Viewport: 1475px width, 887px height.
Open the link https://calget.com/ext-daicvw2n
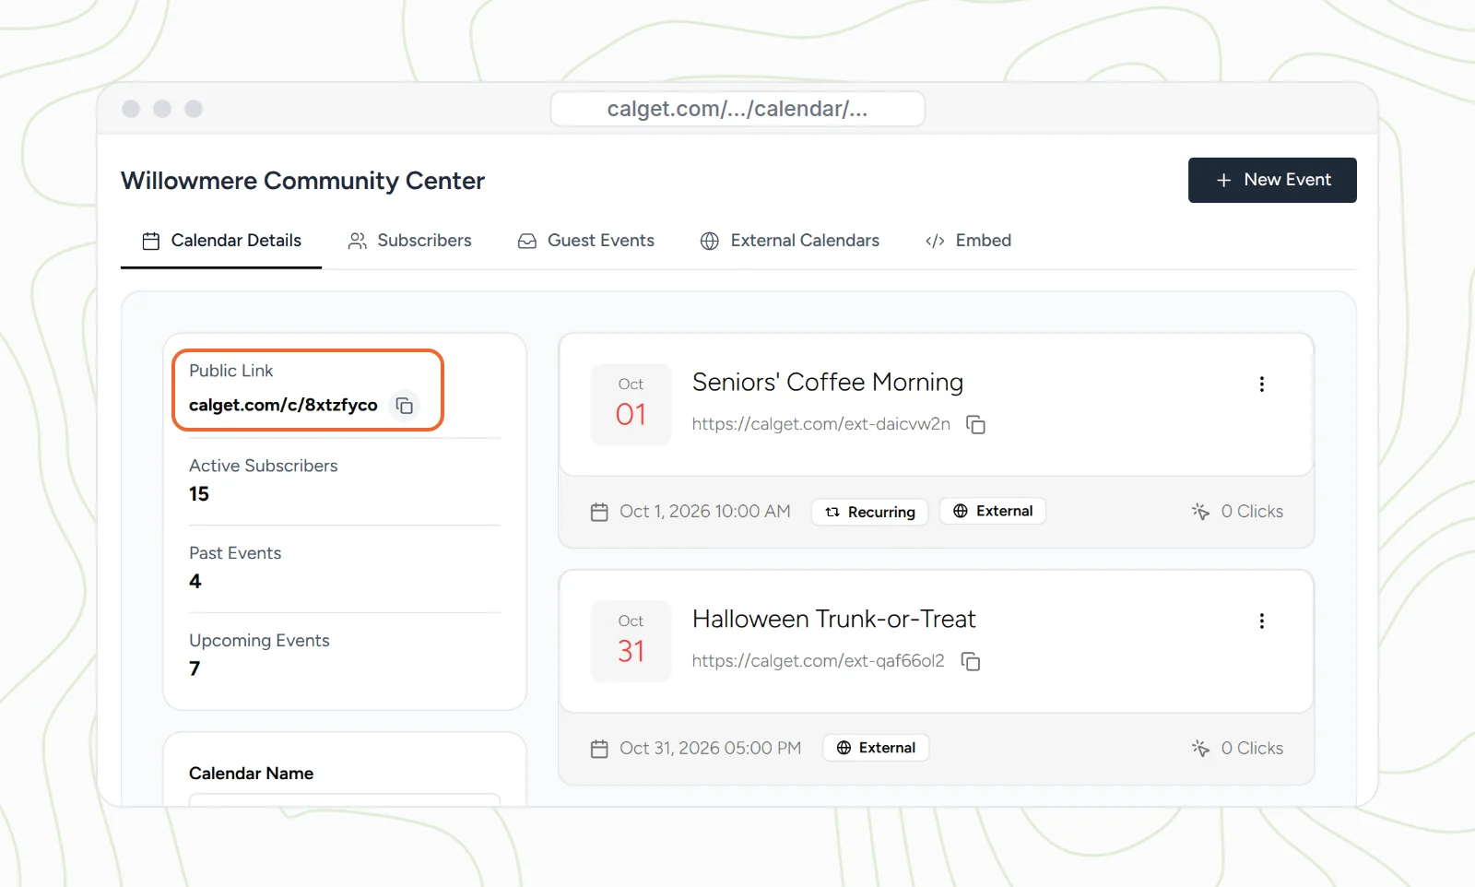click(821, 424)
